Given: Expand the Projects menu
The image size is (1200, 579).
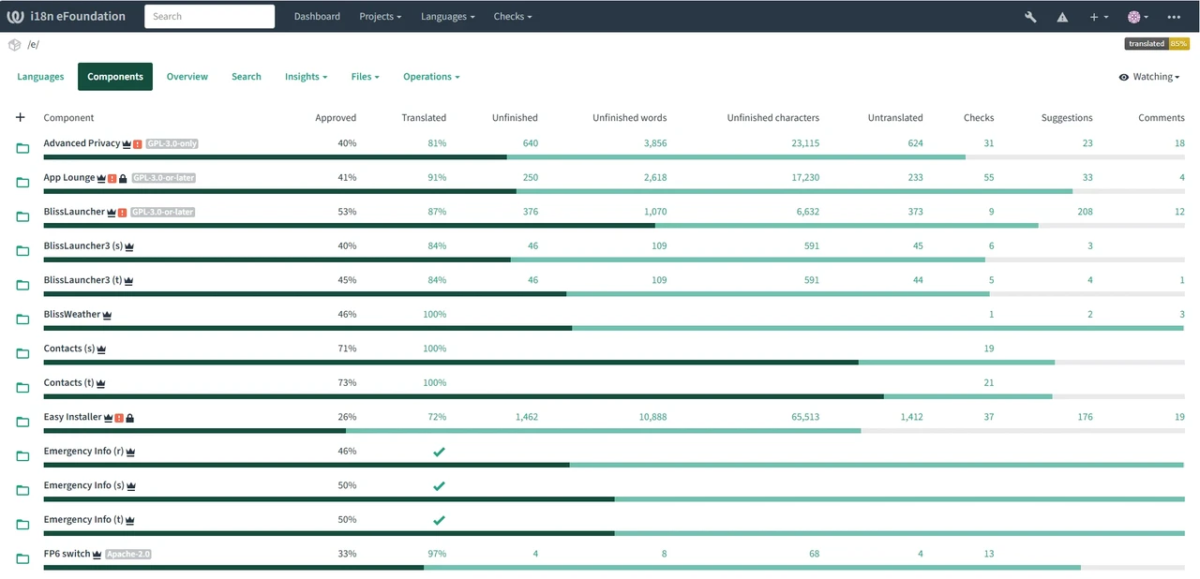Looking at the screenshot, I should pyautogui.click(x=381, y=17).
